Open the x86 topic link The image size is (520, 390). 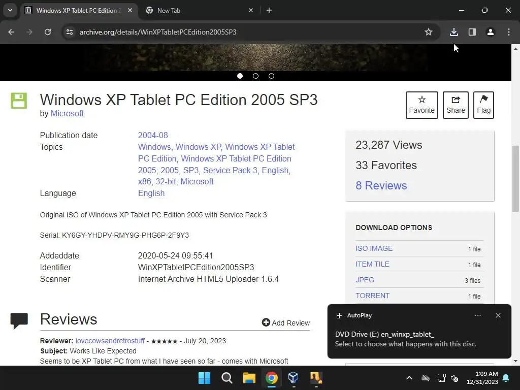144,181
